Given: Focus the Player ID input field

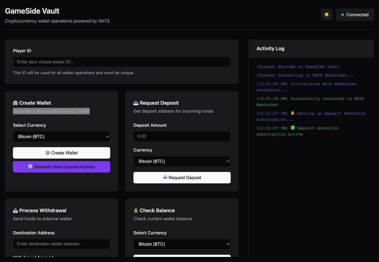Looking at the screenshot, I should 122,62.
